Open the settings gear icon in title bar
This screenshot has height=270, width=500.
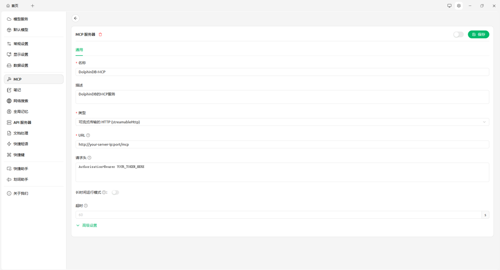(458, 6)
